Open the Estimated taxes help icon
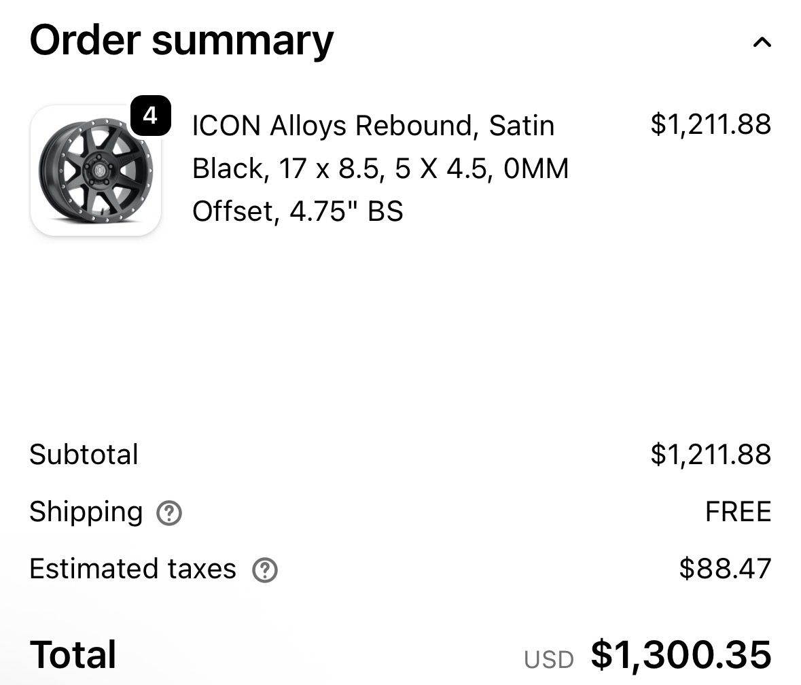Image resolution: width=801 pixels, height=685 pixels. (265, 570)
